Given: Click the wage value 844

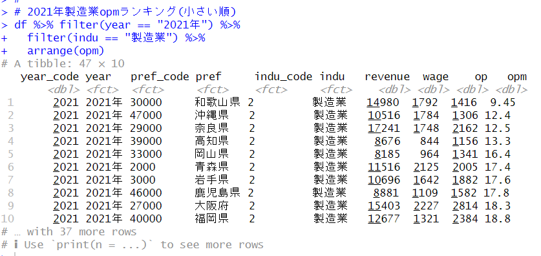Looking at the screenshot, I should point(430,141).
